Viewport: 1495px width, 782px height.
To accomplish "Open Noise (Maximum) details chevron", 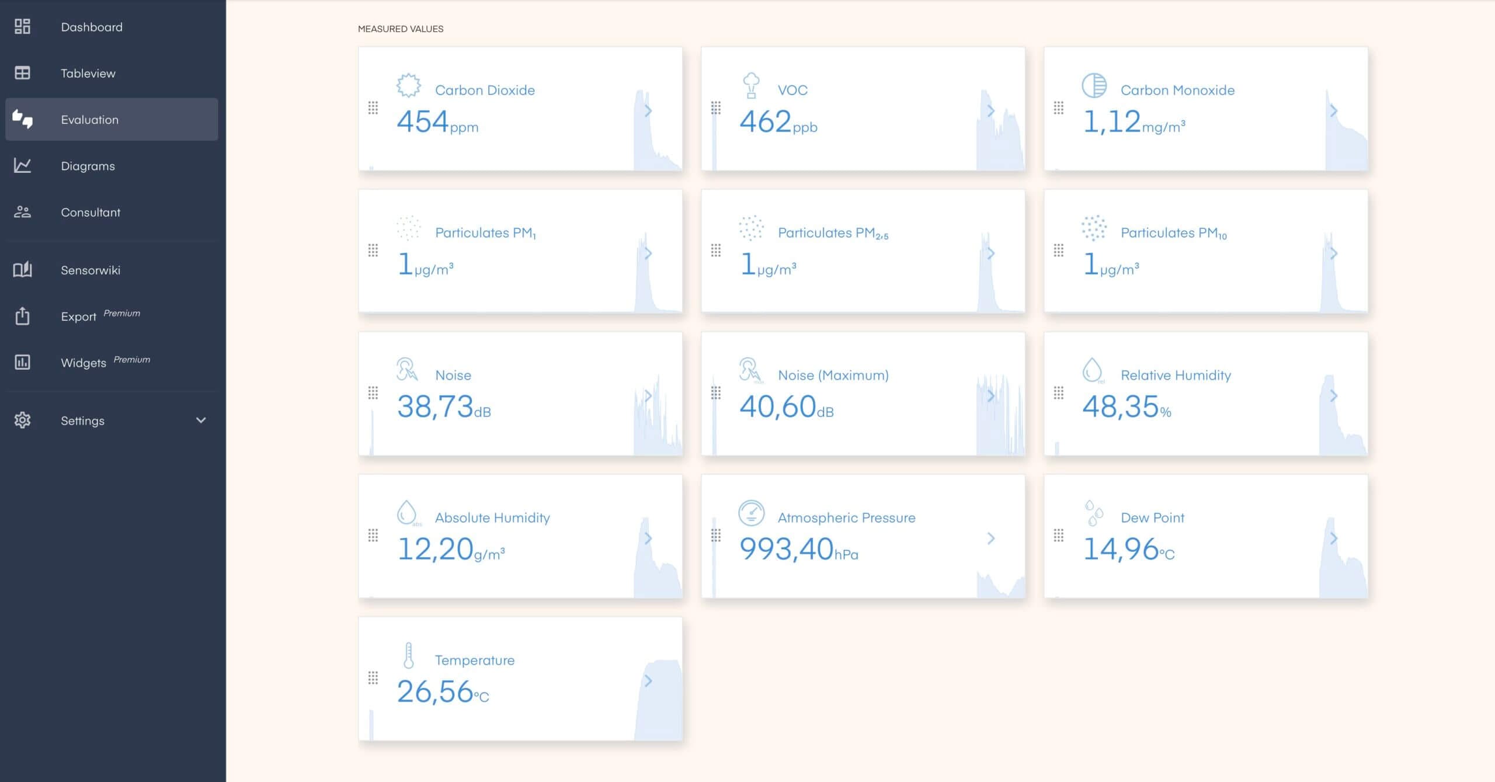I will (990, 396).
